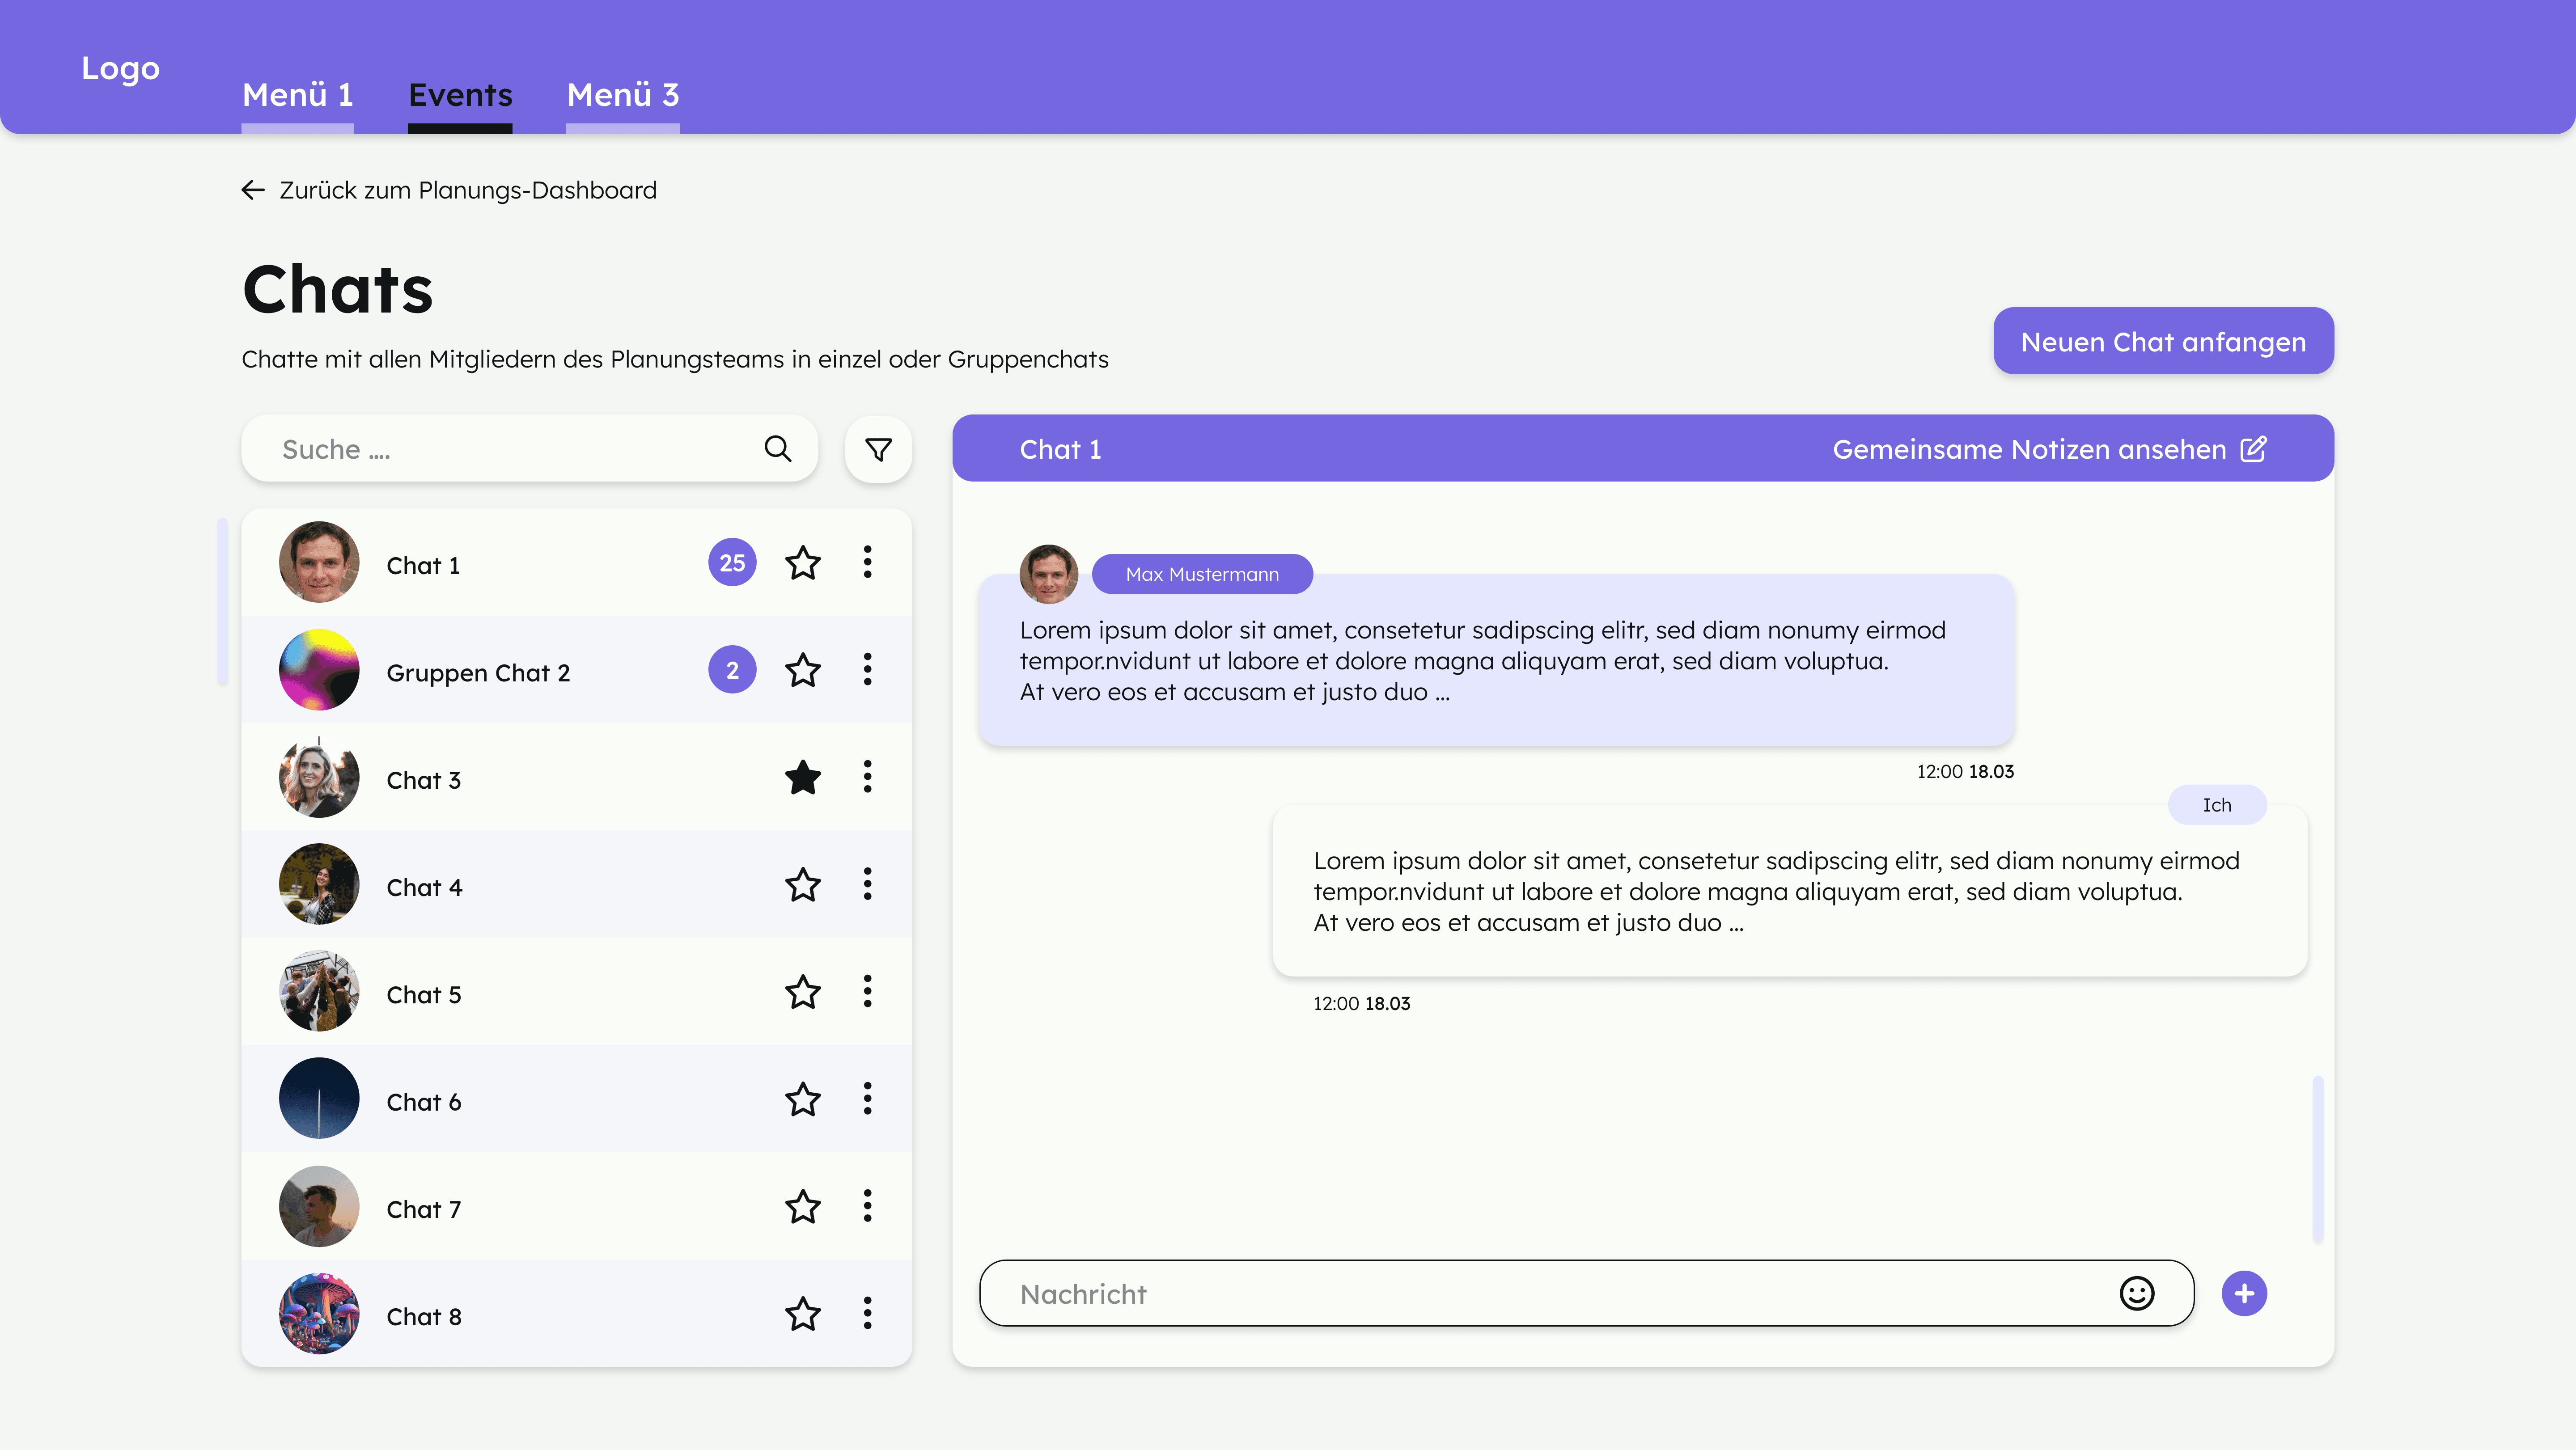Click Neuen Chat anfangen button

pos(2163,342)
